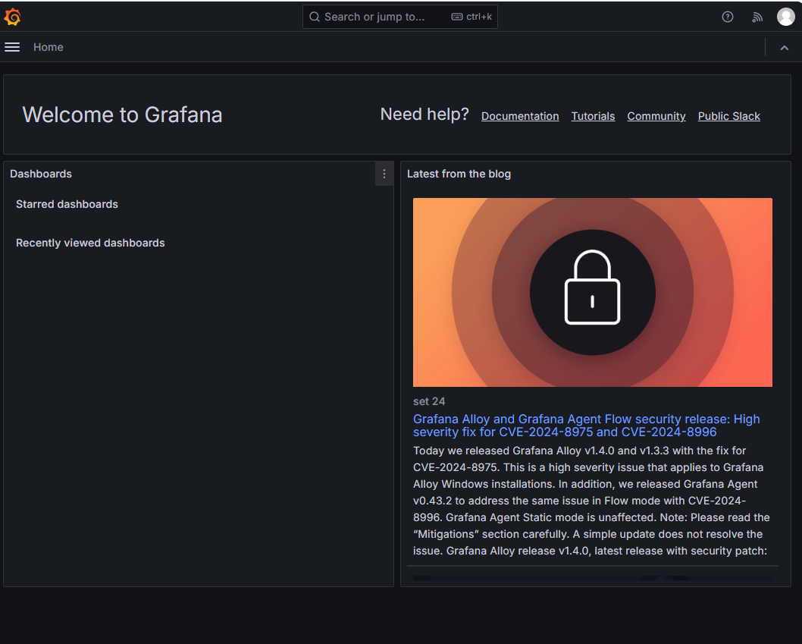Open the Documentation link

pos(520,116)
